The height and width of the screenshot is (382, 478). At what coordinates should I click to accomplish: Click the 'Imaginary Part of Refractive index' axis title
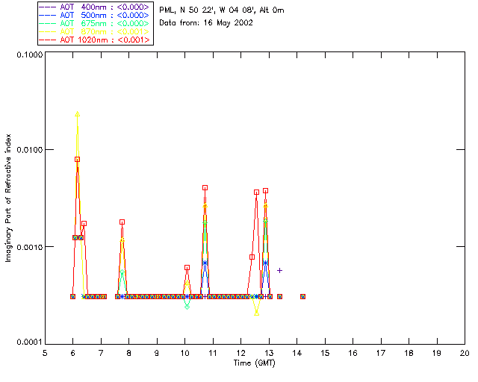[8, 198]
